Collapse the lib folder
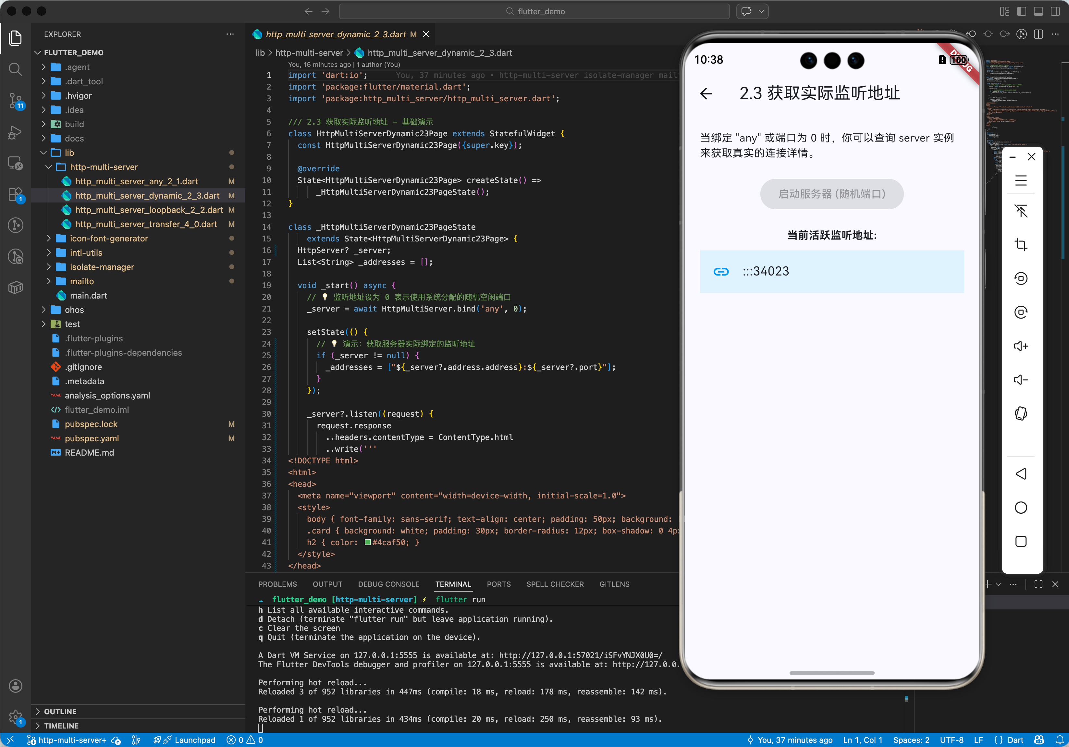This screenshot has width=1069, height=747. tap(69, 153)
